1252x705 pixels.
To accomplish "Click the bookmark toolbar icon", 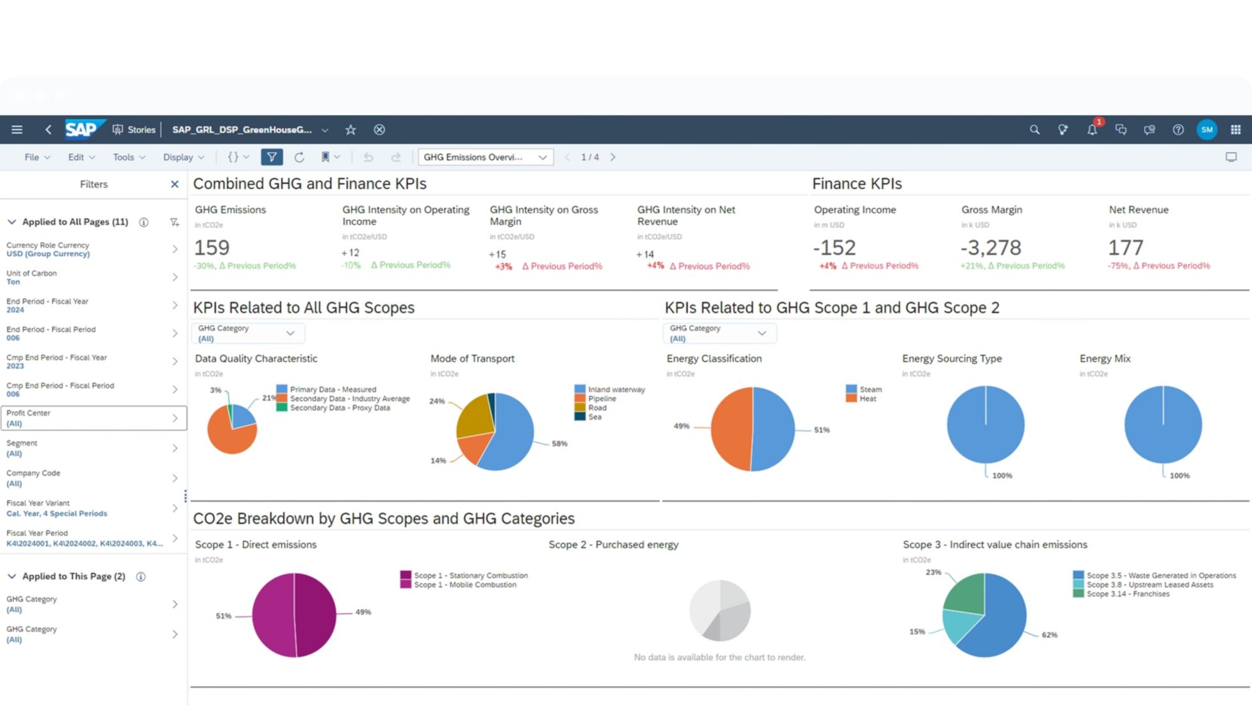I will tap(325, 157).
